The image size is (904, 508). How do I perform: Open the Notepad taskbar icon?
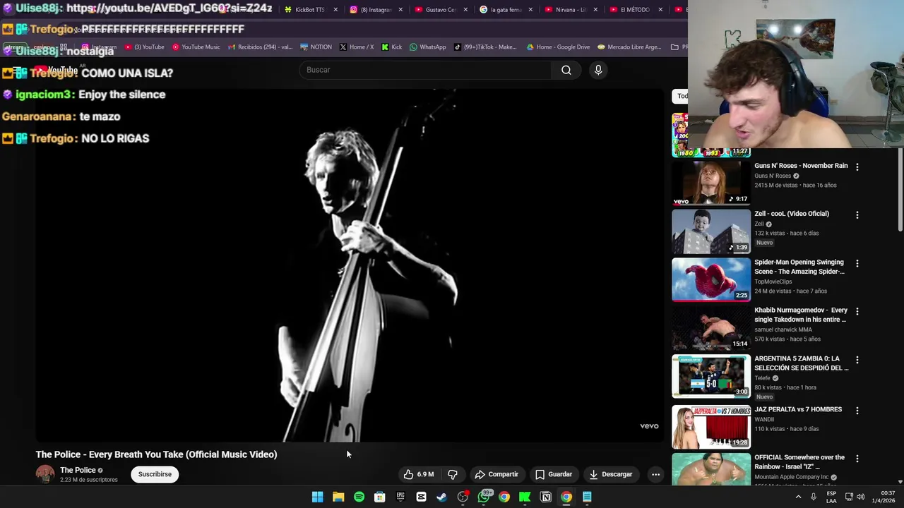587,497
